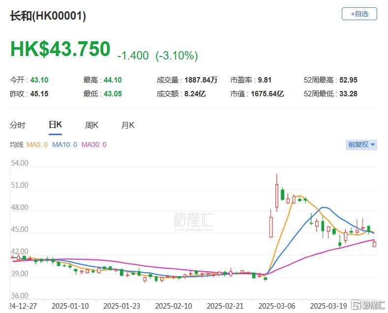Viewport: 388px width, 313px height.
Task: Toggle the MA30 moving average label
Action: click(x=94, y=144)
